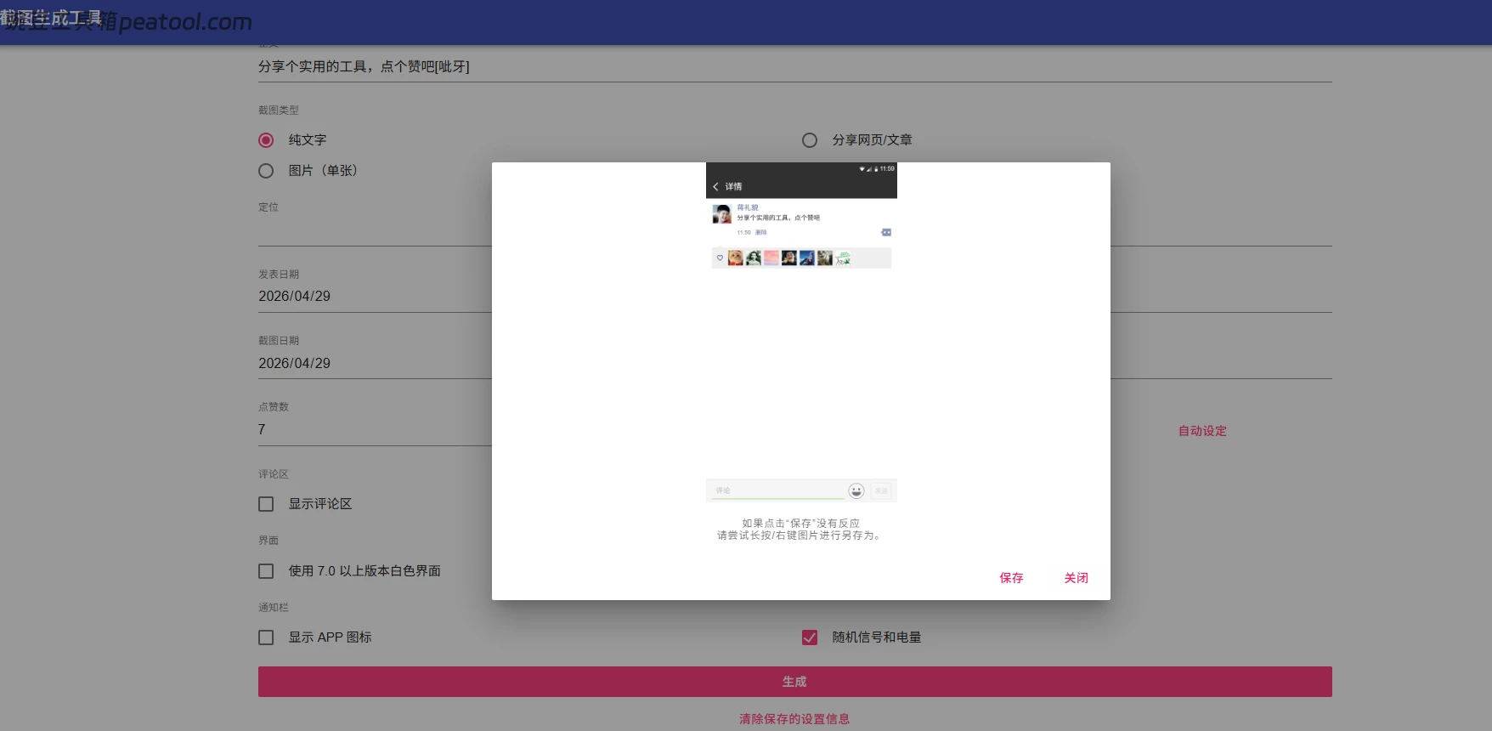Screen dimensions: 1492x731
Task: Click the emoji smiley face icon
Action: (856, 490)
